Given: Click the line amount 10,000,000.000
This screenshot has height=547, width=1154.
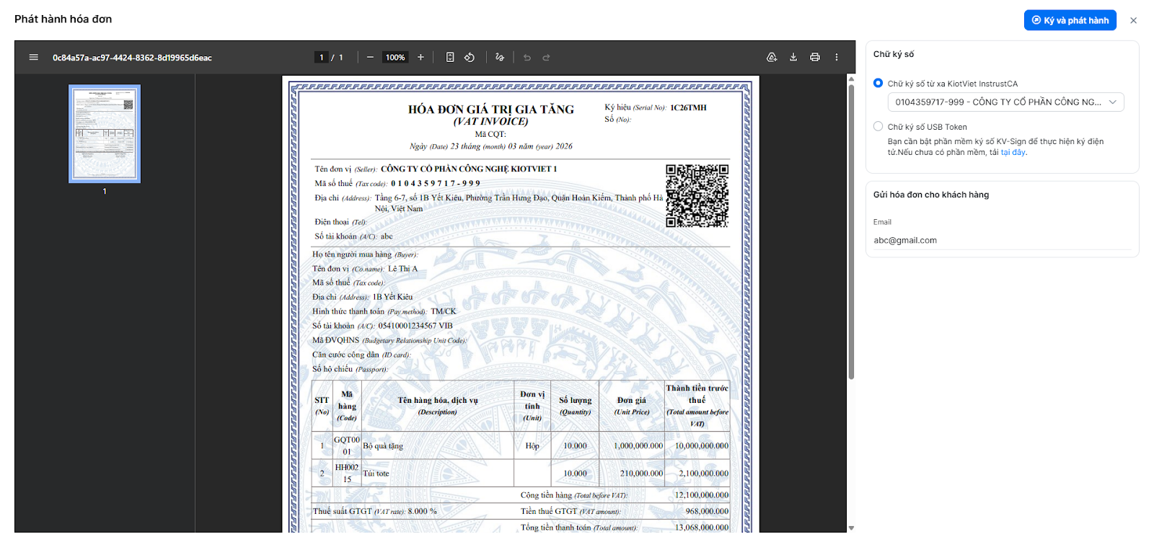Looking at the screenshot, I should tap(702, 446).
